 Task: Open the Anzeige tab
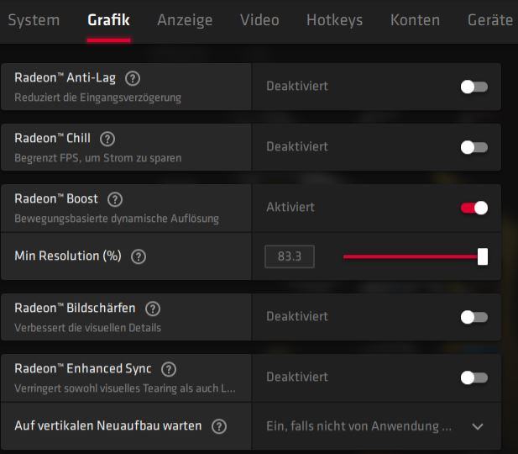[185, 20]
